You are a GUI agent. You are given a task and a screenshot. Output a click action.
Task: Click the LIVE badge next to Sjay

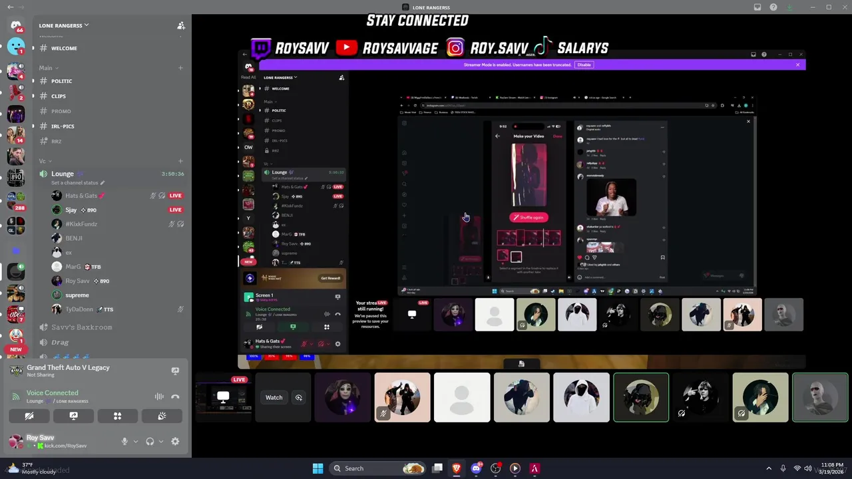pyautogui.click(x=176, y=210)
